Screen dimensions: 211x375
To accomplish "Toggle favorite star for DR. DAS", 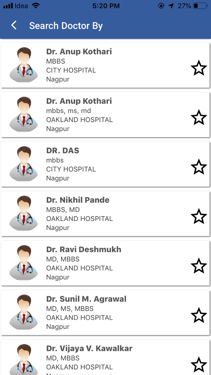I will pyautogui.click(x=199, y=167).
